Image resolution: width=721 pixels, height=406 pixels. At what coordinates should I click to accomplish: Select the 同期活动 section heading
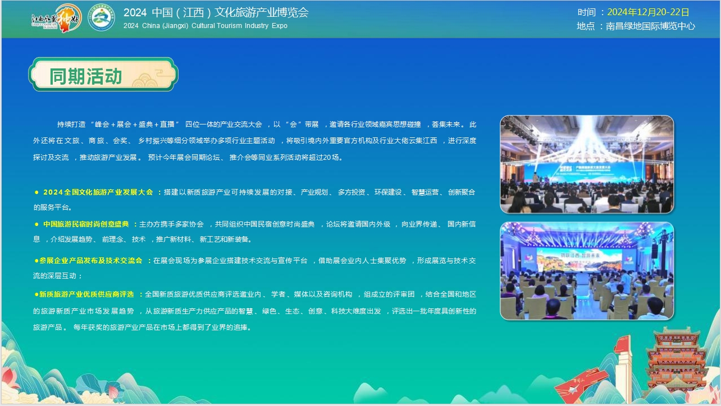tap(86, 76)
